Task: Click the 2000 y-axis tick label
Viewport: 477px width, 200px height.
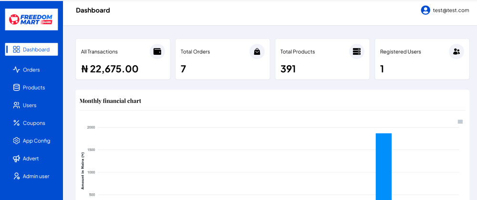Action: pyautogui.click(x=92, y=128)
